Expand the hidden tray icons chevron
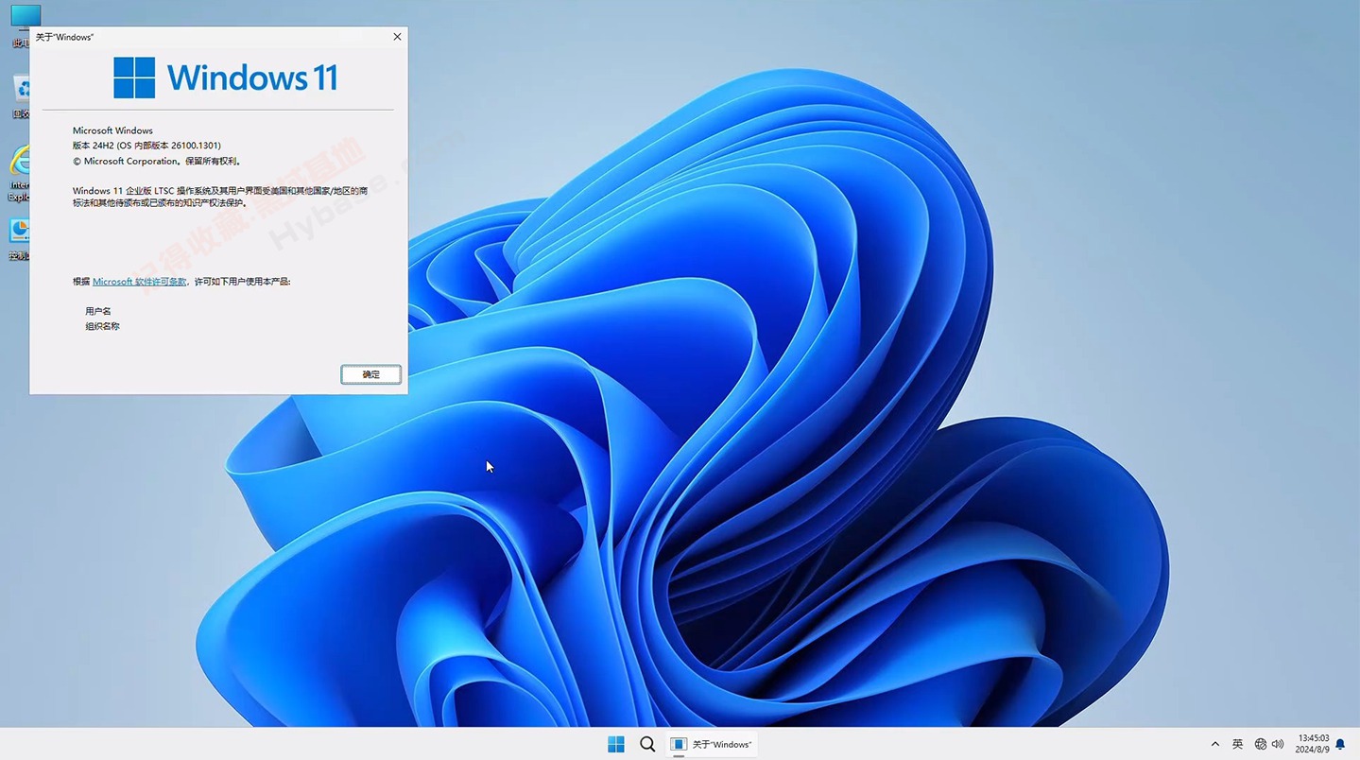 tap(1215, 744)
